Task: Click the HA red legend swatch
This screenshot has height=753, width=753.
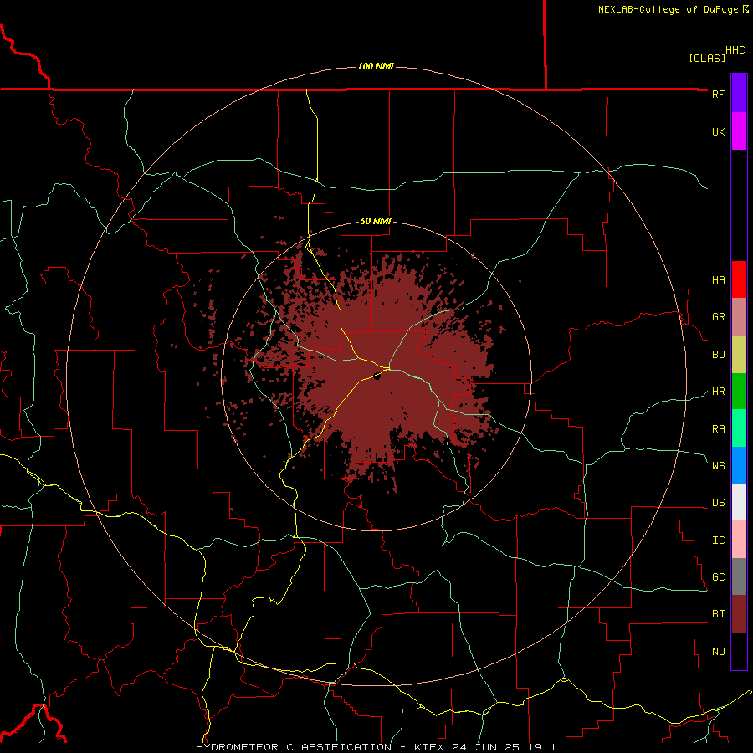Action: point(739,279)
